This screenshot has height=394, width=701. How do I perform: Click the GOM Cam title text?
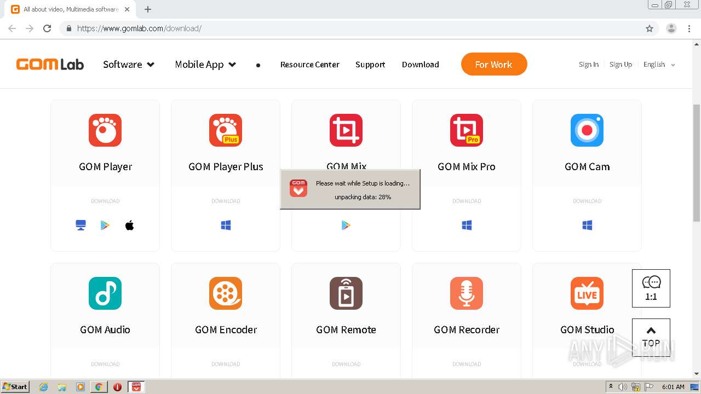[x=587, y=166]
